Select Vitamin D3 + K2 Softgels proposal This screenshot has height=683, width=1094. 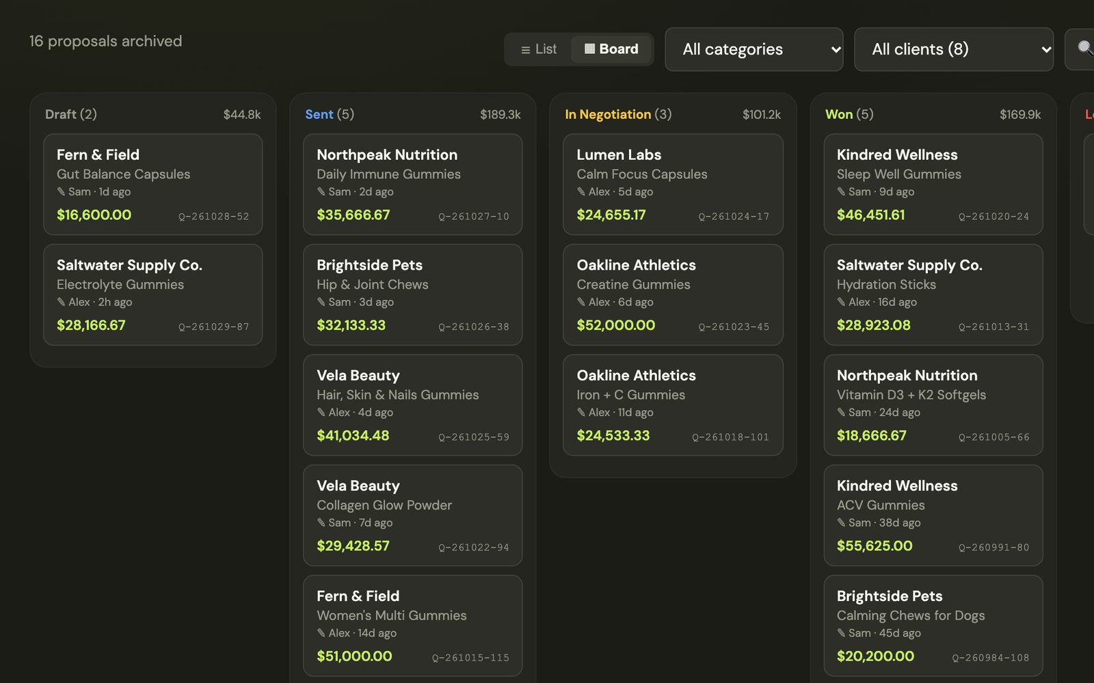pyautogui.click(x=933, y=405)
